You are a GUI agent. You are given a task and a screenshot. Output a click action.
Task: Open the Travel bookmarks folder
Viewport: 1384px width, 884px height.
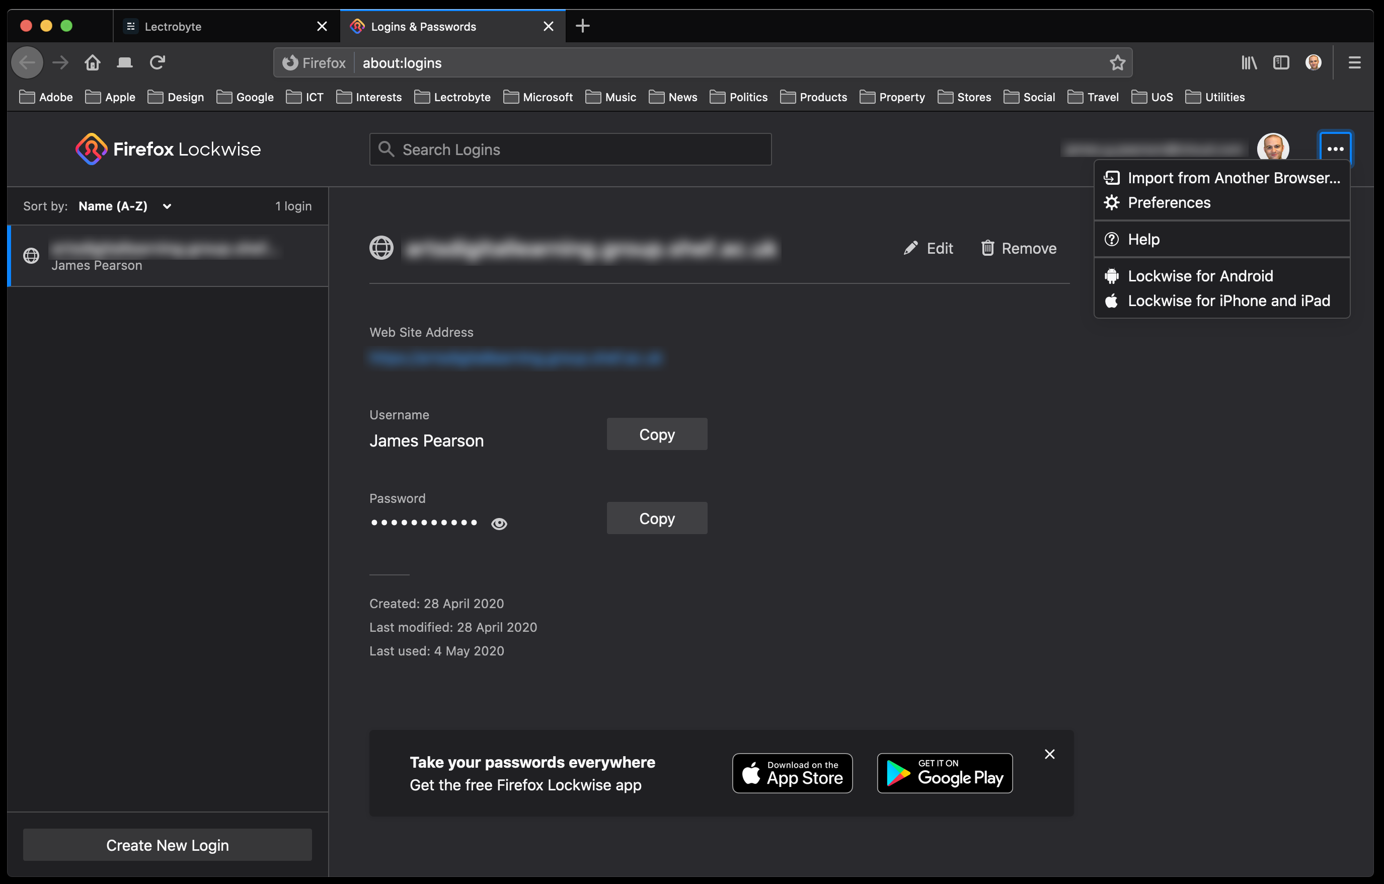1093,97
